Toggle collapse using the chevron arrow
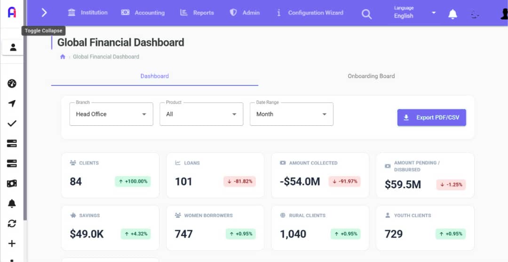Screen dimensions: 508x262 click(44, 13)
